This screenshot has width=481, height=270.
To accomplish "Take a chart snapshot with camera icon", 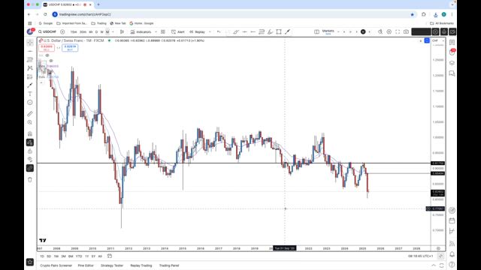I will 406,31.
